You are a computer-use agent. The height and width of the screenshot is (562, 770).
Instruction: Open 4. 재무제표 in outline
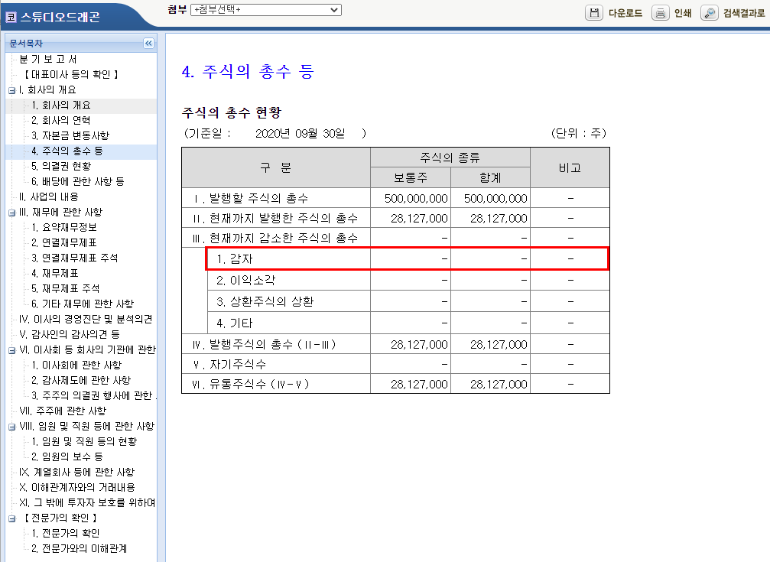[x=54, y=273]
